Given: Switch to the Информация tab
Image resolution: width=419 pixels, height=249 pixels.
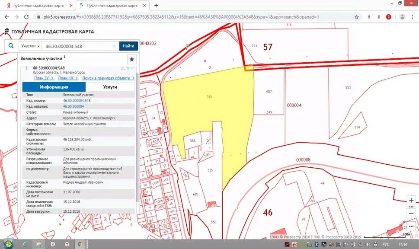Looking at the screenshot, I should point(54,87).
